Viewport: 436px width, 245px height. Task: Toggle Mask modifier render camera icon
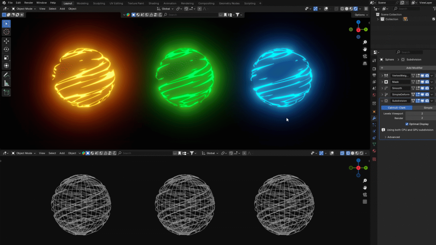[x=427, y=82]
